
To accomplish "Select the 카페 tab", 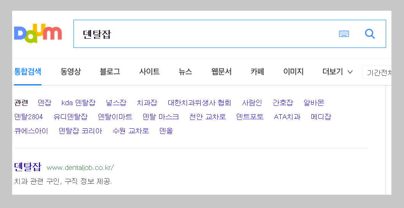I will point(257,71).
